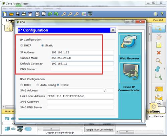Open the File menu
167x136 pixels.
pyautogui.click(x=5, y=9)
